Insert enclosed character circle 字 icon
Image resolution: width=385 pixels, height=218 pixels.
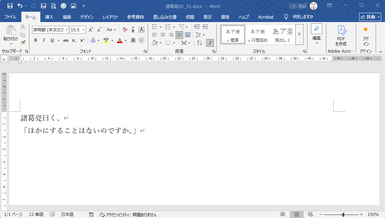(141, 40)
